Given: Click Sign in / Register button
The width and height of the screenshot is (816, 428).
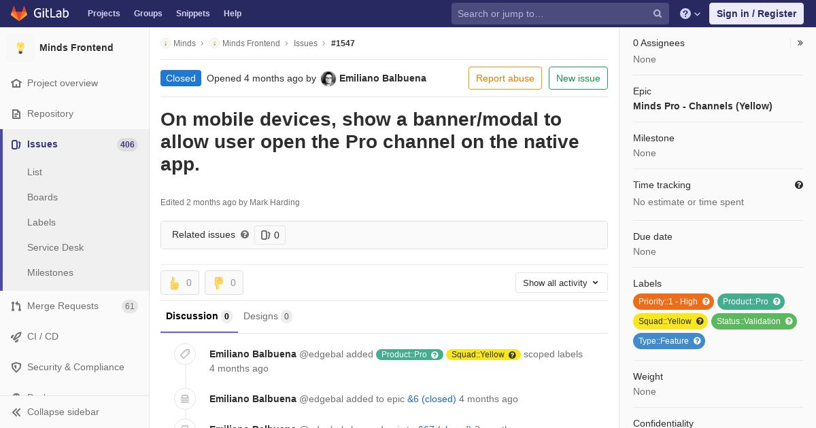Looking at the screenshot, I should [756, 14].
